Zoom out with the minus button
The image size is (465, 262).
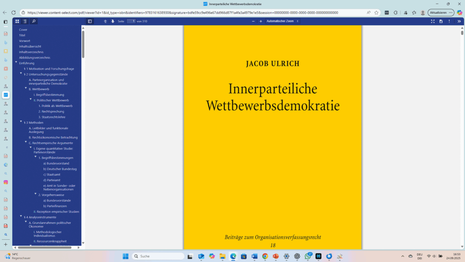point(253,21)
